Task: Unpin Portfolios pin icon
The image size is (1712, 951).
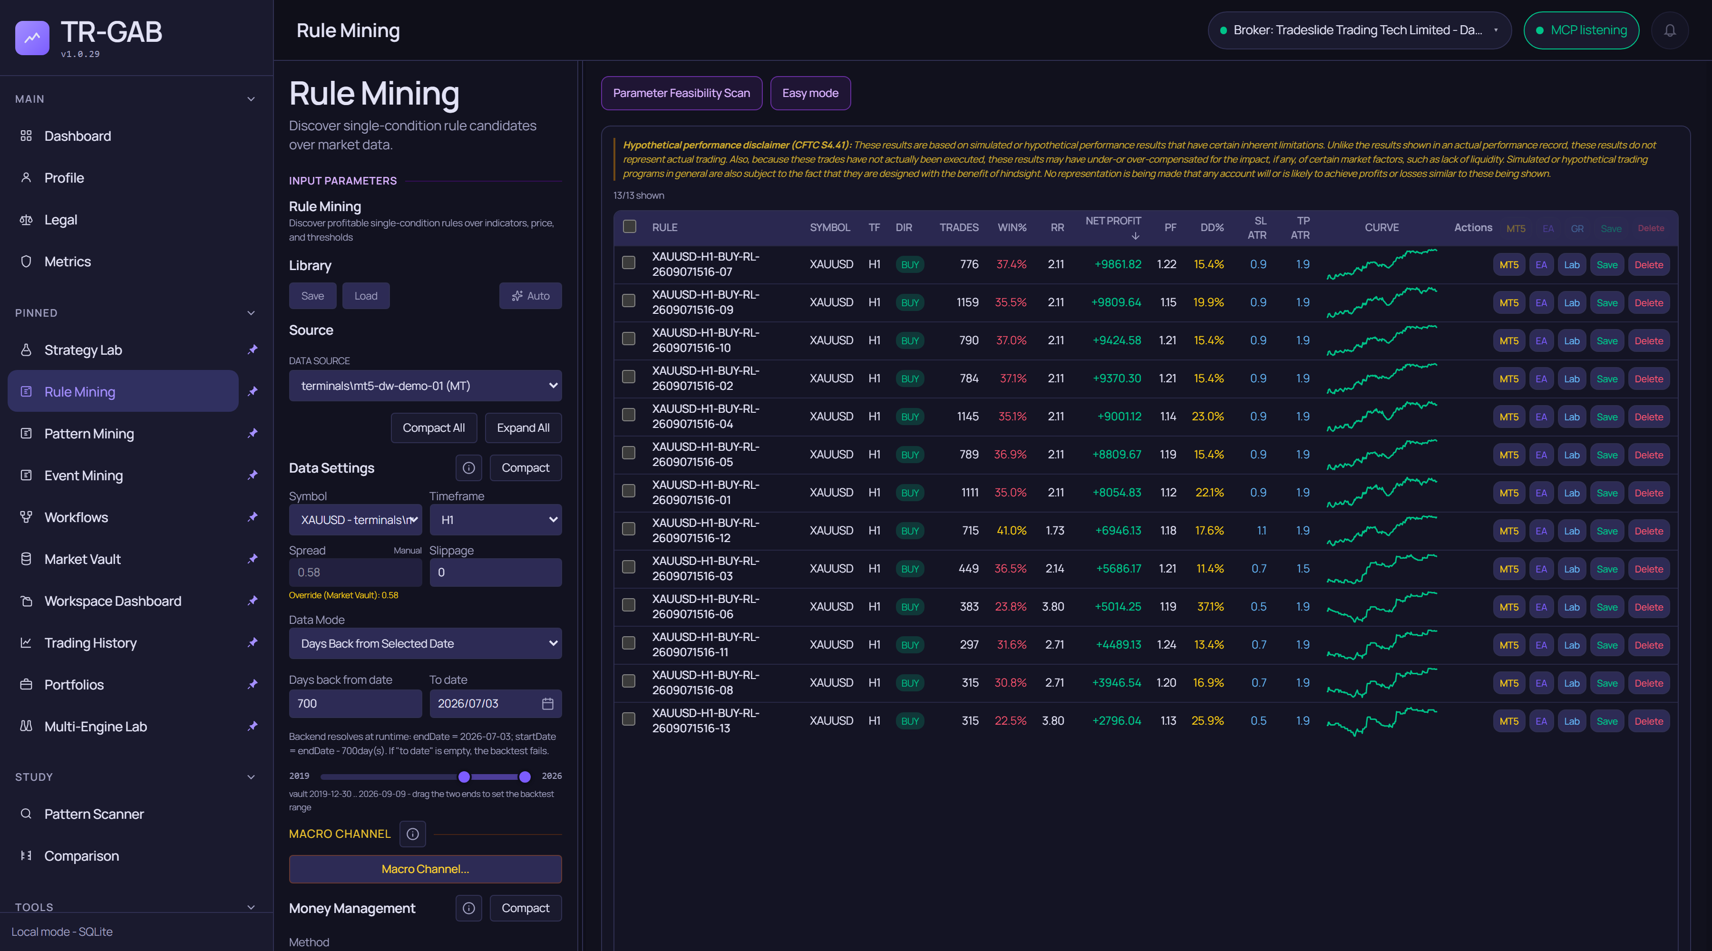Action: pyautogui.click(x=253, y=685)
